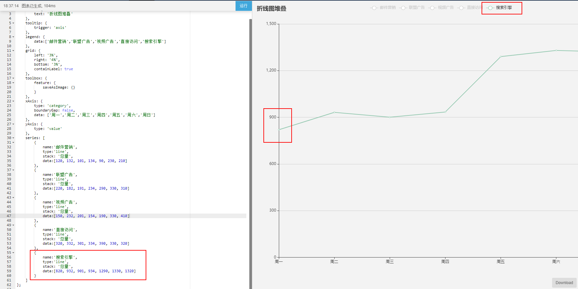Click the 运行 run button

point(243,6)
